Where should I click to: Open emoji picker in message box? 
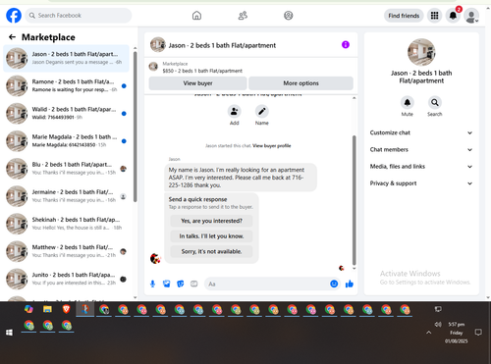point(334,284)
